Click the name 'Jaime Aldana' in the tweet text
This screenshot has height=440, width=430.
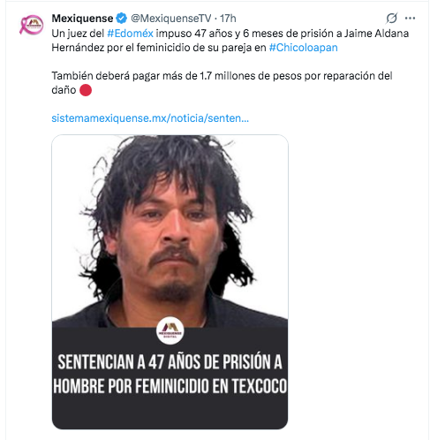point(376,34)
